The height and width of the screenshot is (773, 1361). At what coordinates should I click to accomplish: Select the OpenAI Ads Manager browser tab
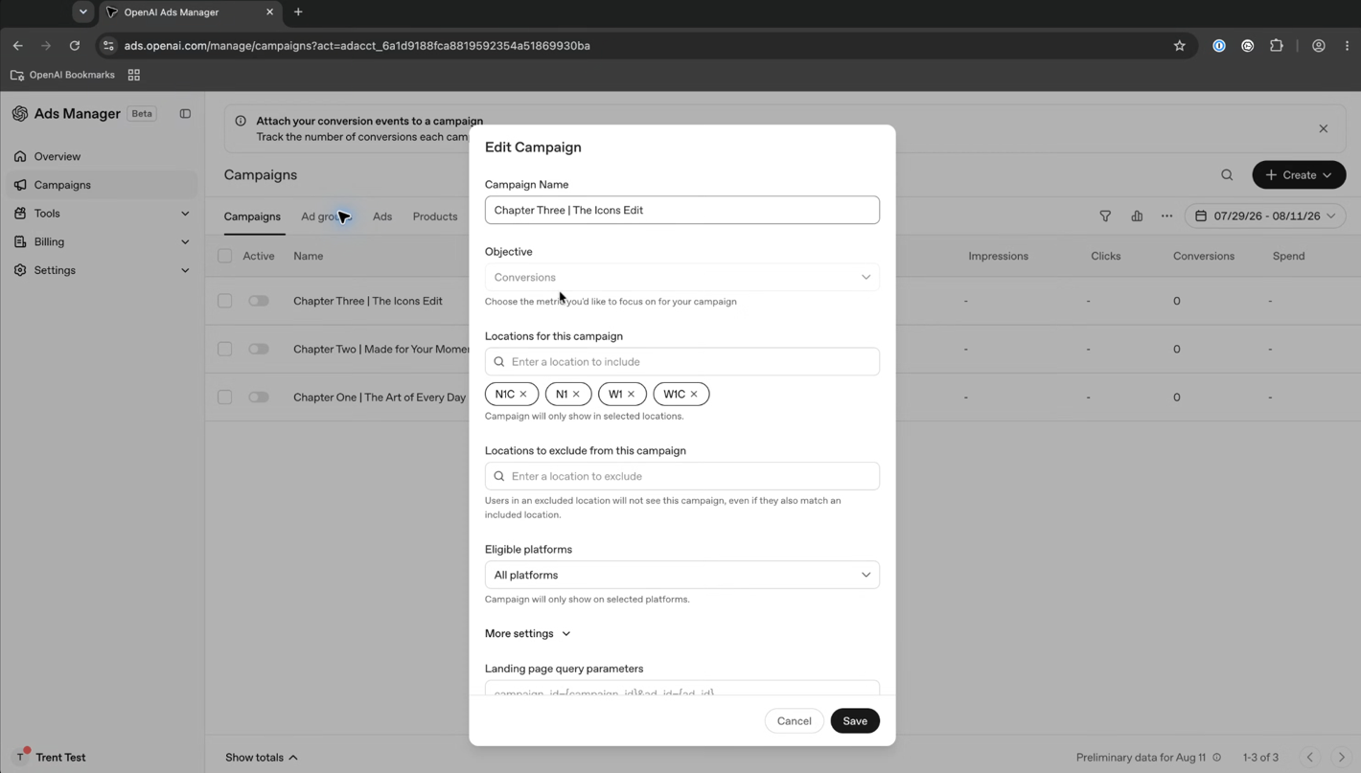click(x=188, y=12)
